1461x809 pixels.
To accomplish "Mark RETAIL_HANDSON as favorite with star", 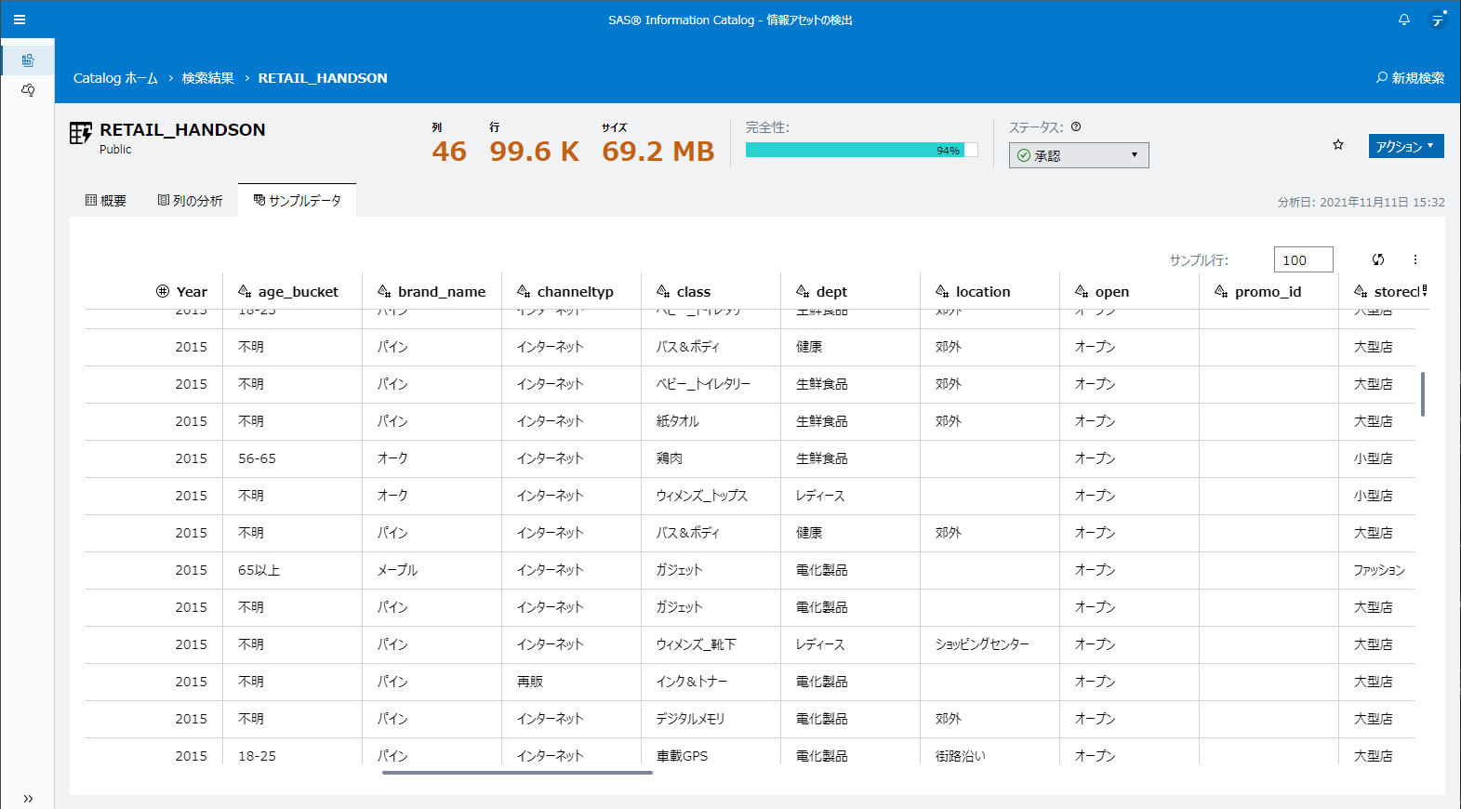I will [x=1338, y=145].
